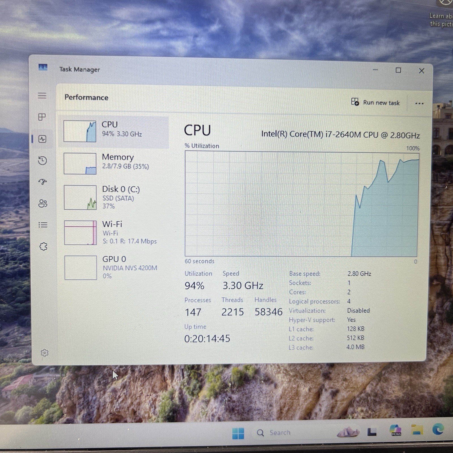This screenshot has height=453, width=453.
Task: Click the L2 cache 512 KB value
Action: coord(355,338)
